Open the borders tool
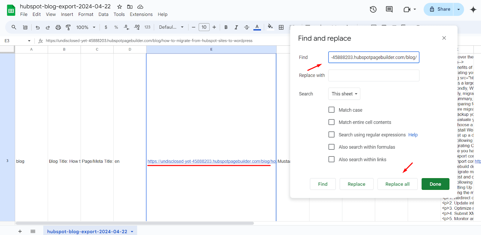Viewport: 481px width, 235px height. click(x=281, y=27)
